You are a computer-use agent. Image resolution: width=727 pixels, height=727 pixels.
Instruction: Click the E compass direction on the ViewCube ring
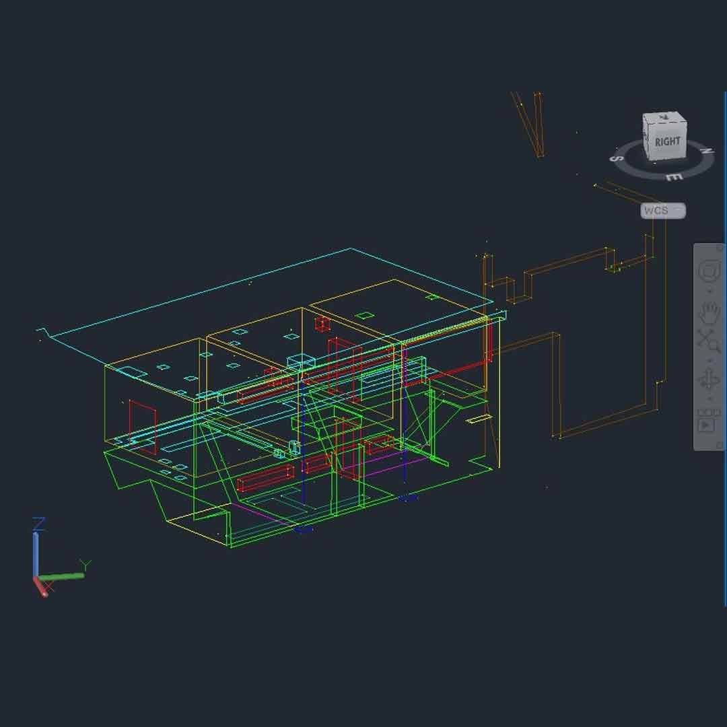(x=674, y=177)
